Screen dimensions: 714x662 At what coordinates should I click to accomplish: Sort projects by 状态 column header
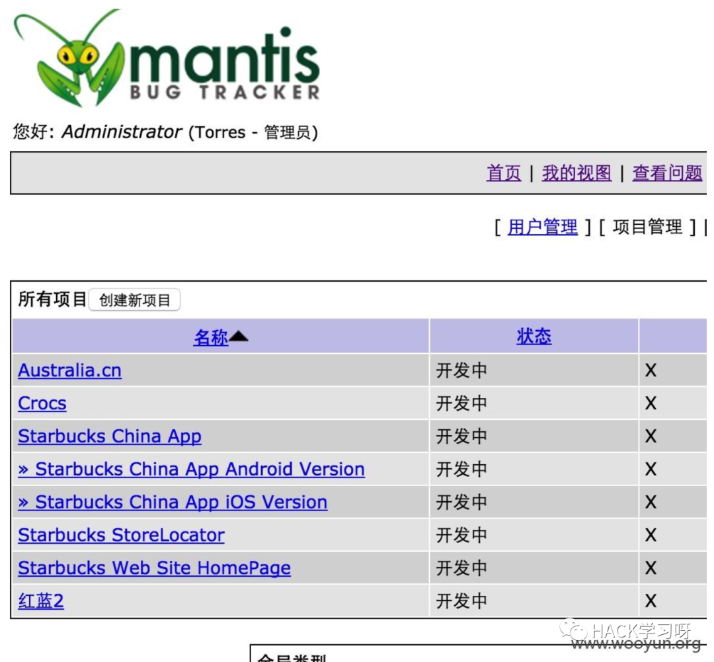[x=534, y=336]
